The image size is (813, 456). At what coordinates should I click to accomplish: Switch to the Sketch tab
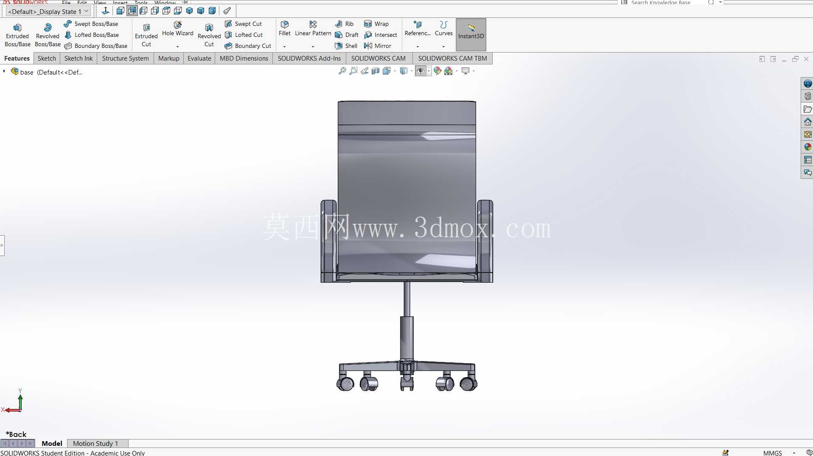[47, 58]
